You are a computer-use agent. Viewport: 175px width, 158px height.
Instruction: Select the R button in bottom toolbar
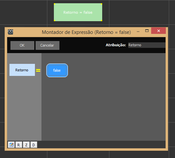point(19,145)
